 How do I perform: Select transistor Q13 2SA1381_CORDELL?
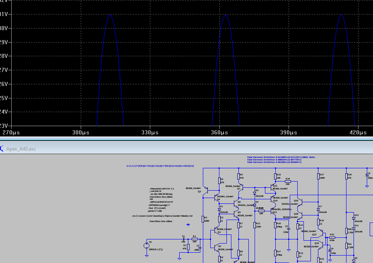(x=273, y=211)
